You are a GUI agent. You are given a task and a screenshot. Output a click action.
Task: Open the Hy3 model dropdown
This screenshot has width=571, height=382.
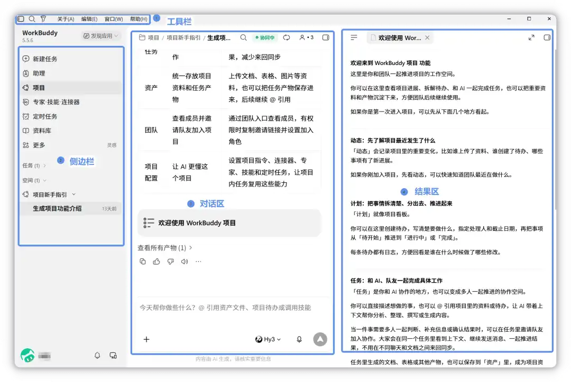(269, 339)
